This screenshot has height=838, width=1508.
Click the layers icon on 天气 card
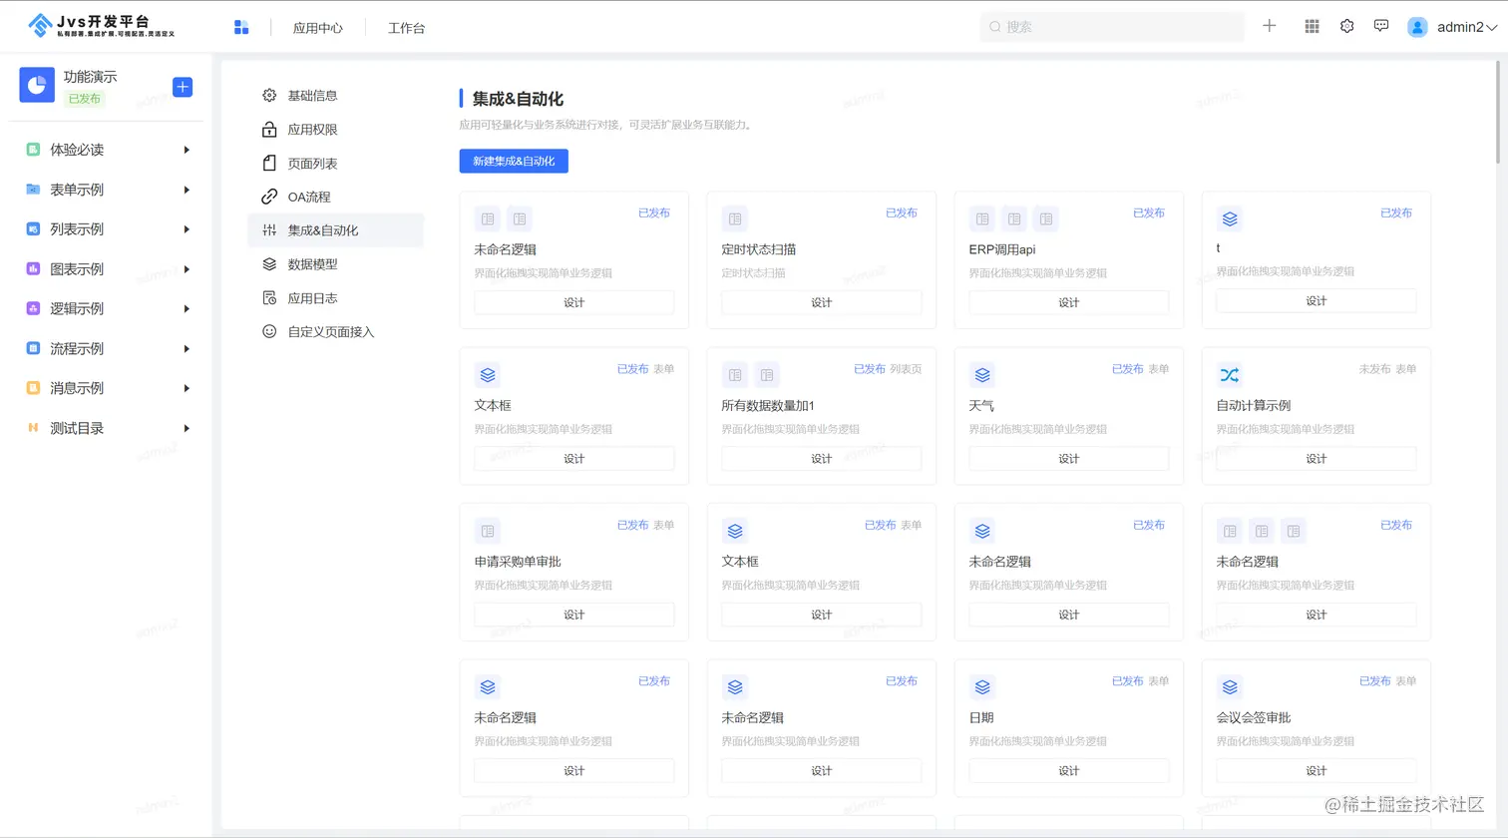click(x=982, y=375)
